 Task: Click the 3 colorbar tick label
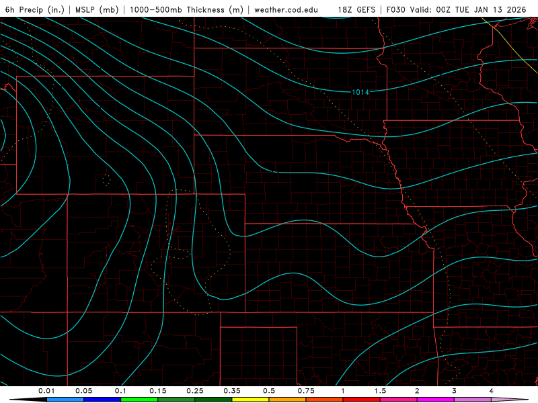pyautogui.click(x=455, y=391)
